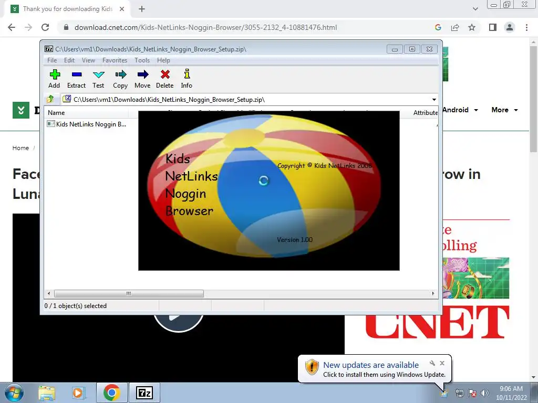The image size is (538, 403).
Task: Click 'New updates are available' notification
Action: tap(370, 365)
